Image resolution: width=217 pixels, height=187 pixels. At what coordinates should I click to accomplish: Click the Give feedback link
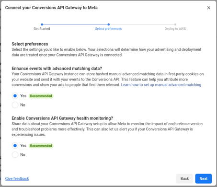[x=17, y=178]
